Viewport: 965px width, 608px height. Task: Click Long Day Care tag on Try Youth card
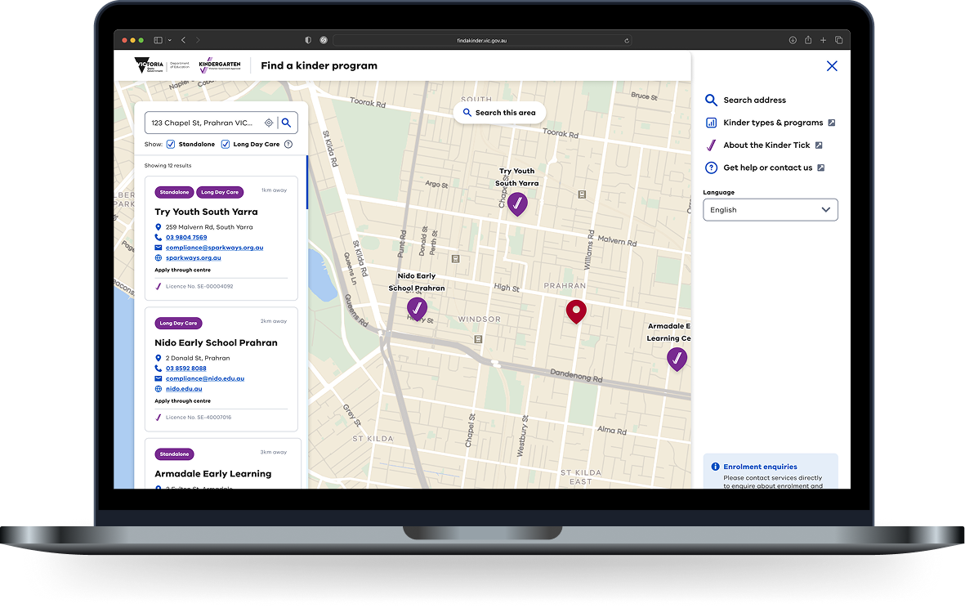(x=220, y=192)
